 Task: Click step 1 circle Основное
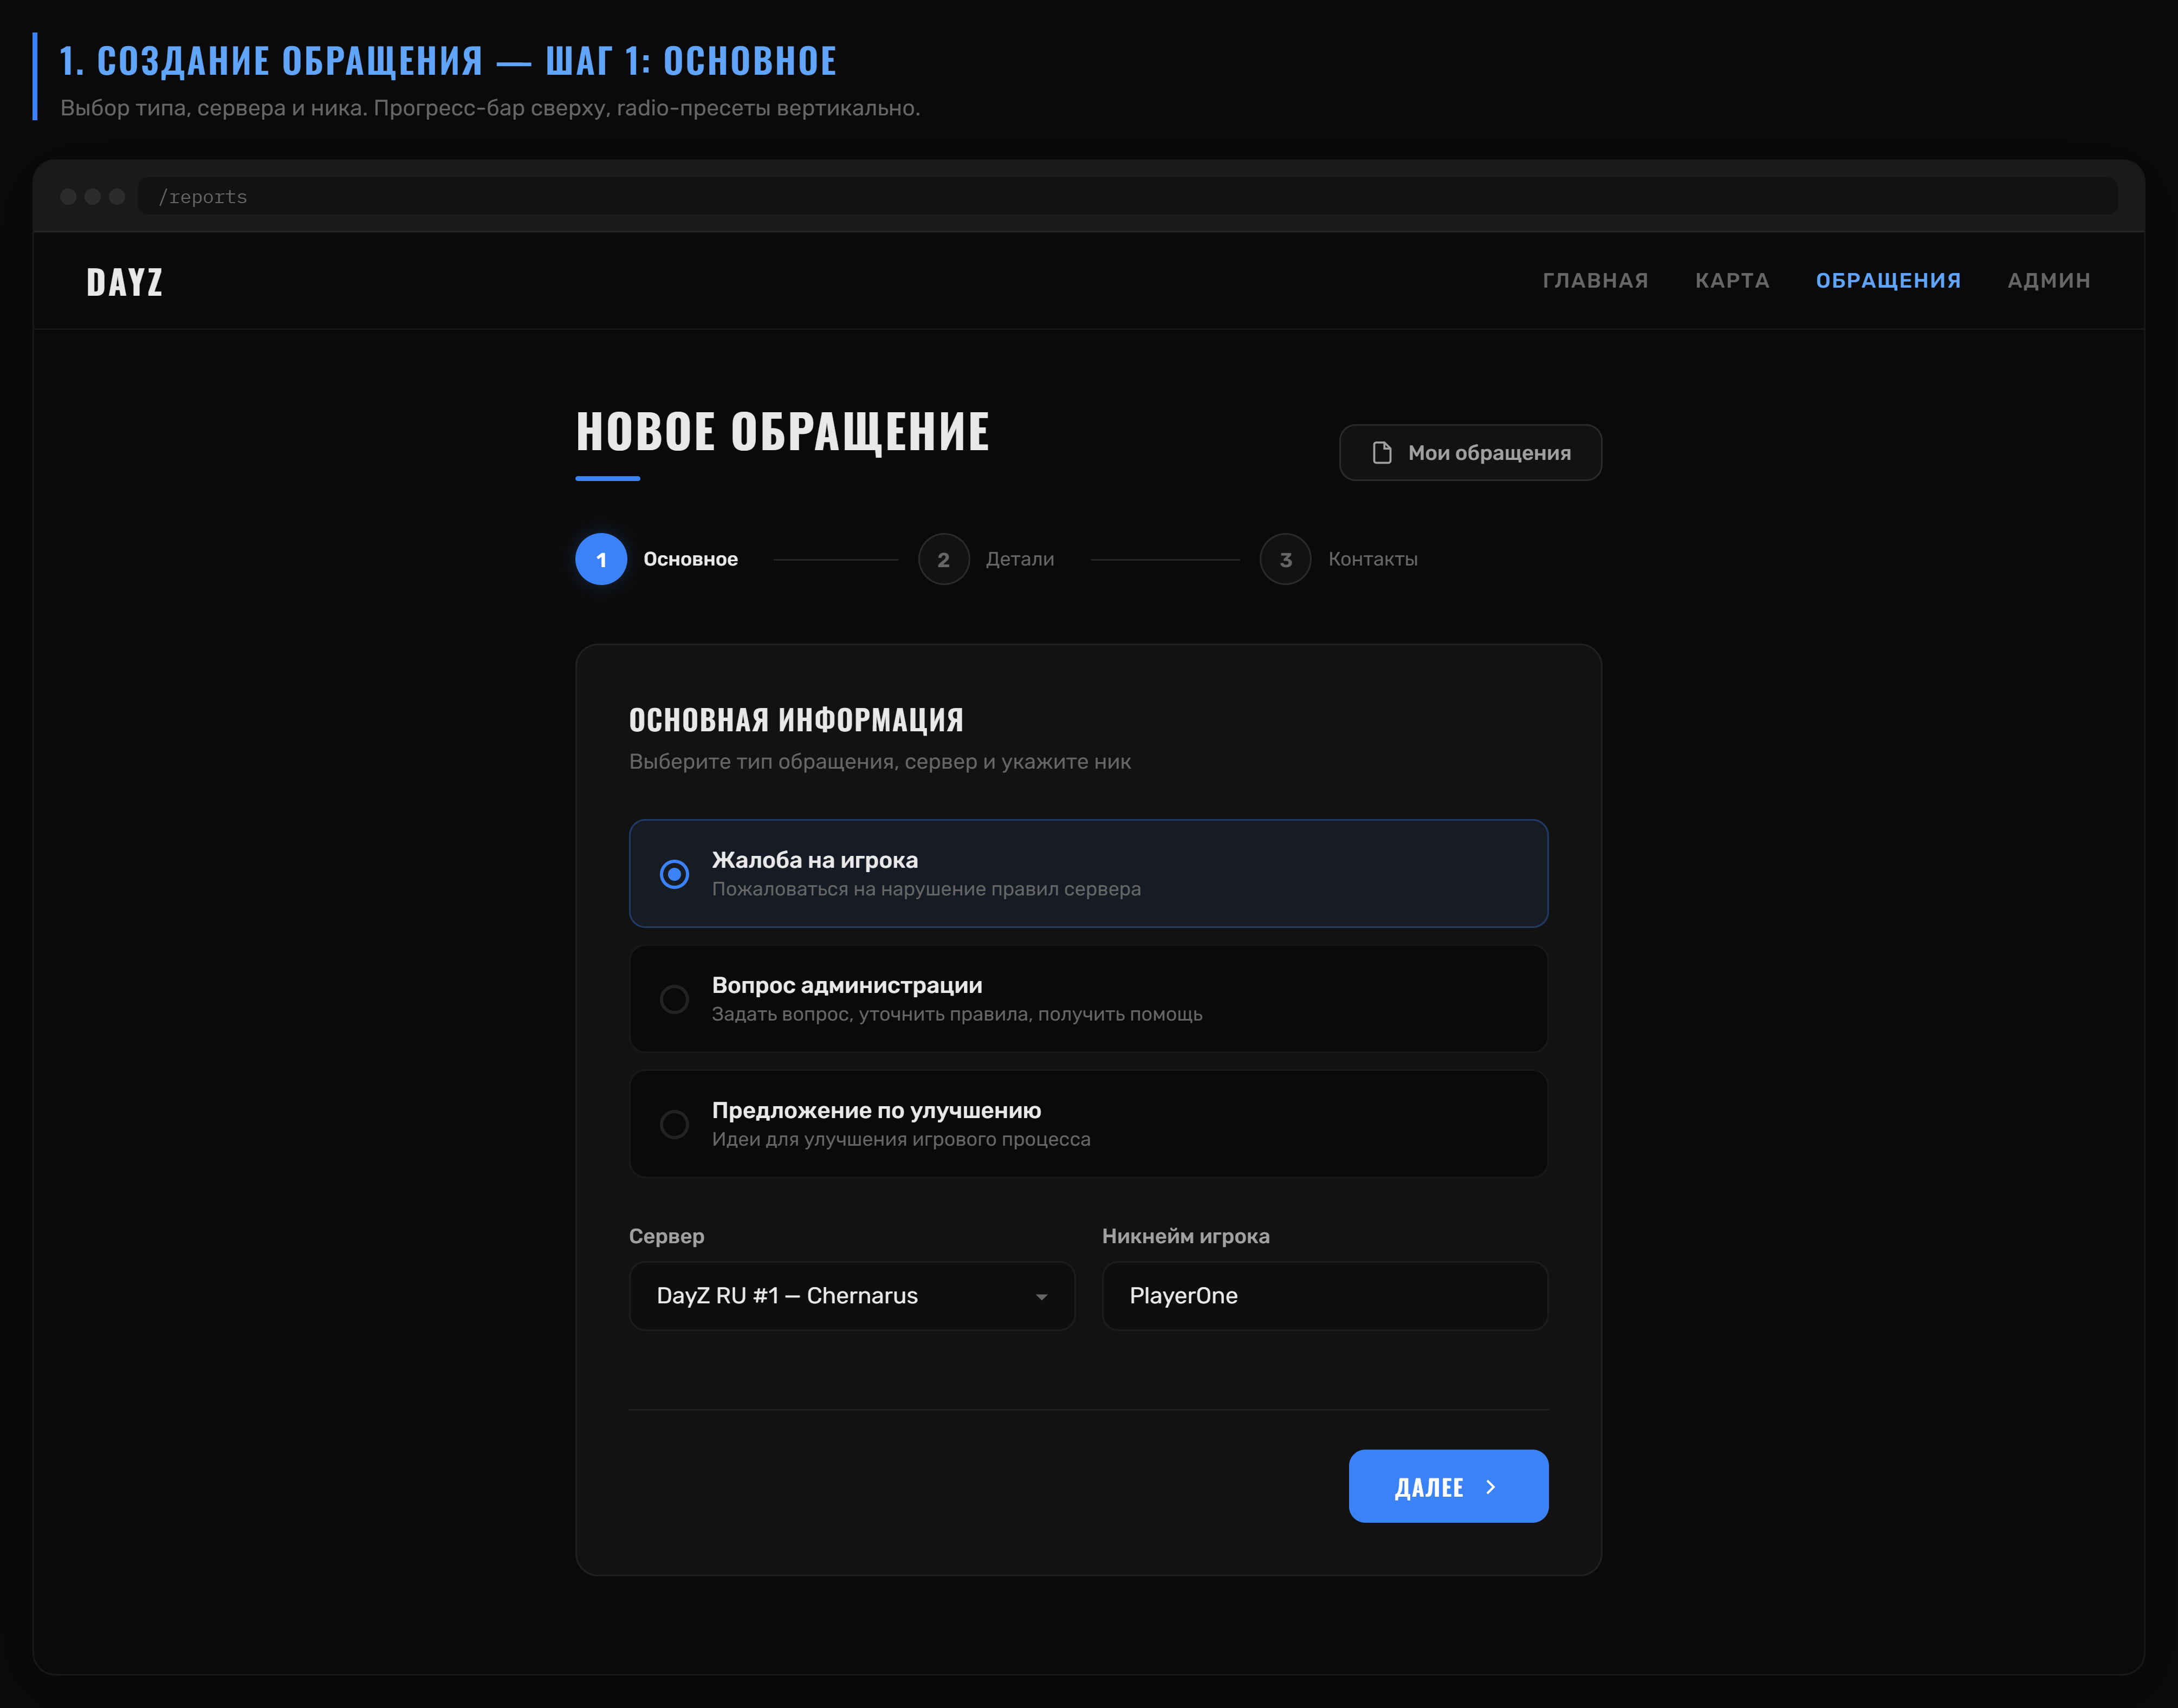point(601,559)
